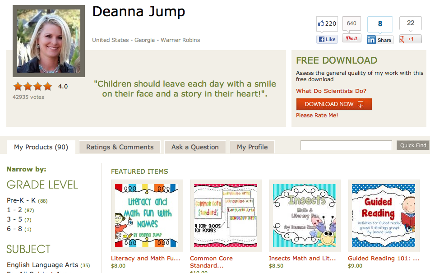Viewport: 430px width, 273px height.
Task: Switch to Ratings & Comments tab
Action: (x=120, y=147)
